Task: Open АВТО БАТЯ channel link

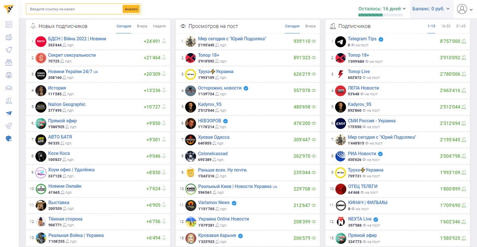Action: click(x=60, y=137)
